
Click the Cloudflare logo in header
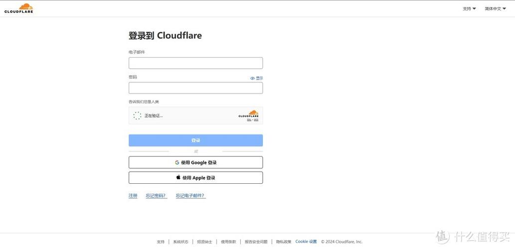pyautogui.click(x=19, y=8)
